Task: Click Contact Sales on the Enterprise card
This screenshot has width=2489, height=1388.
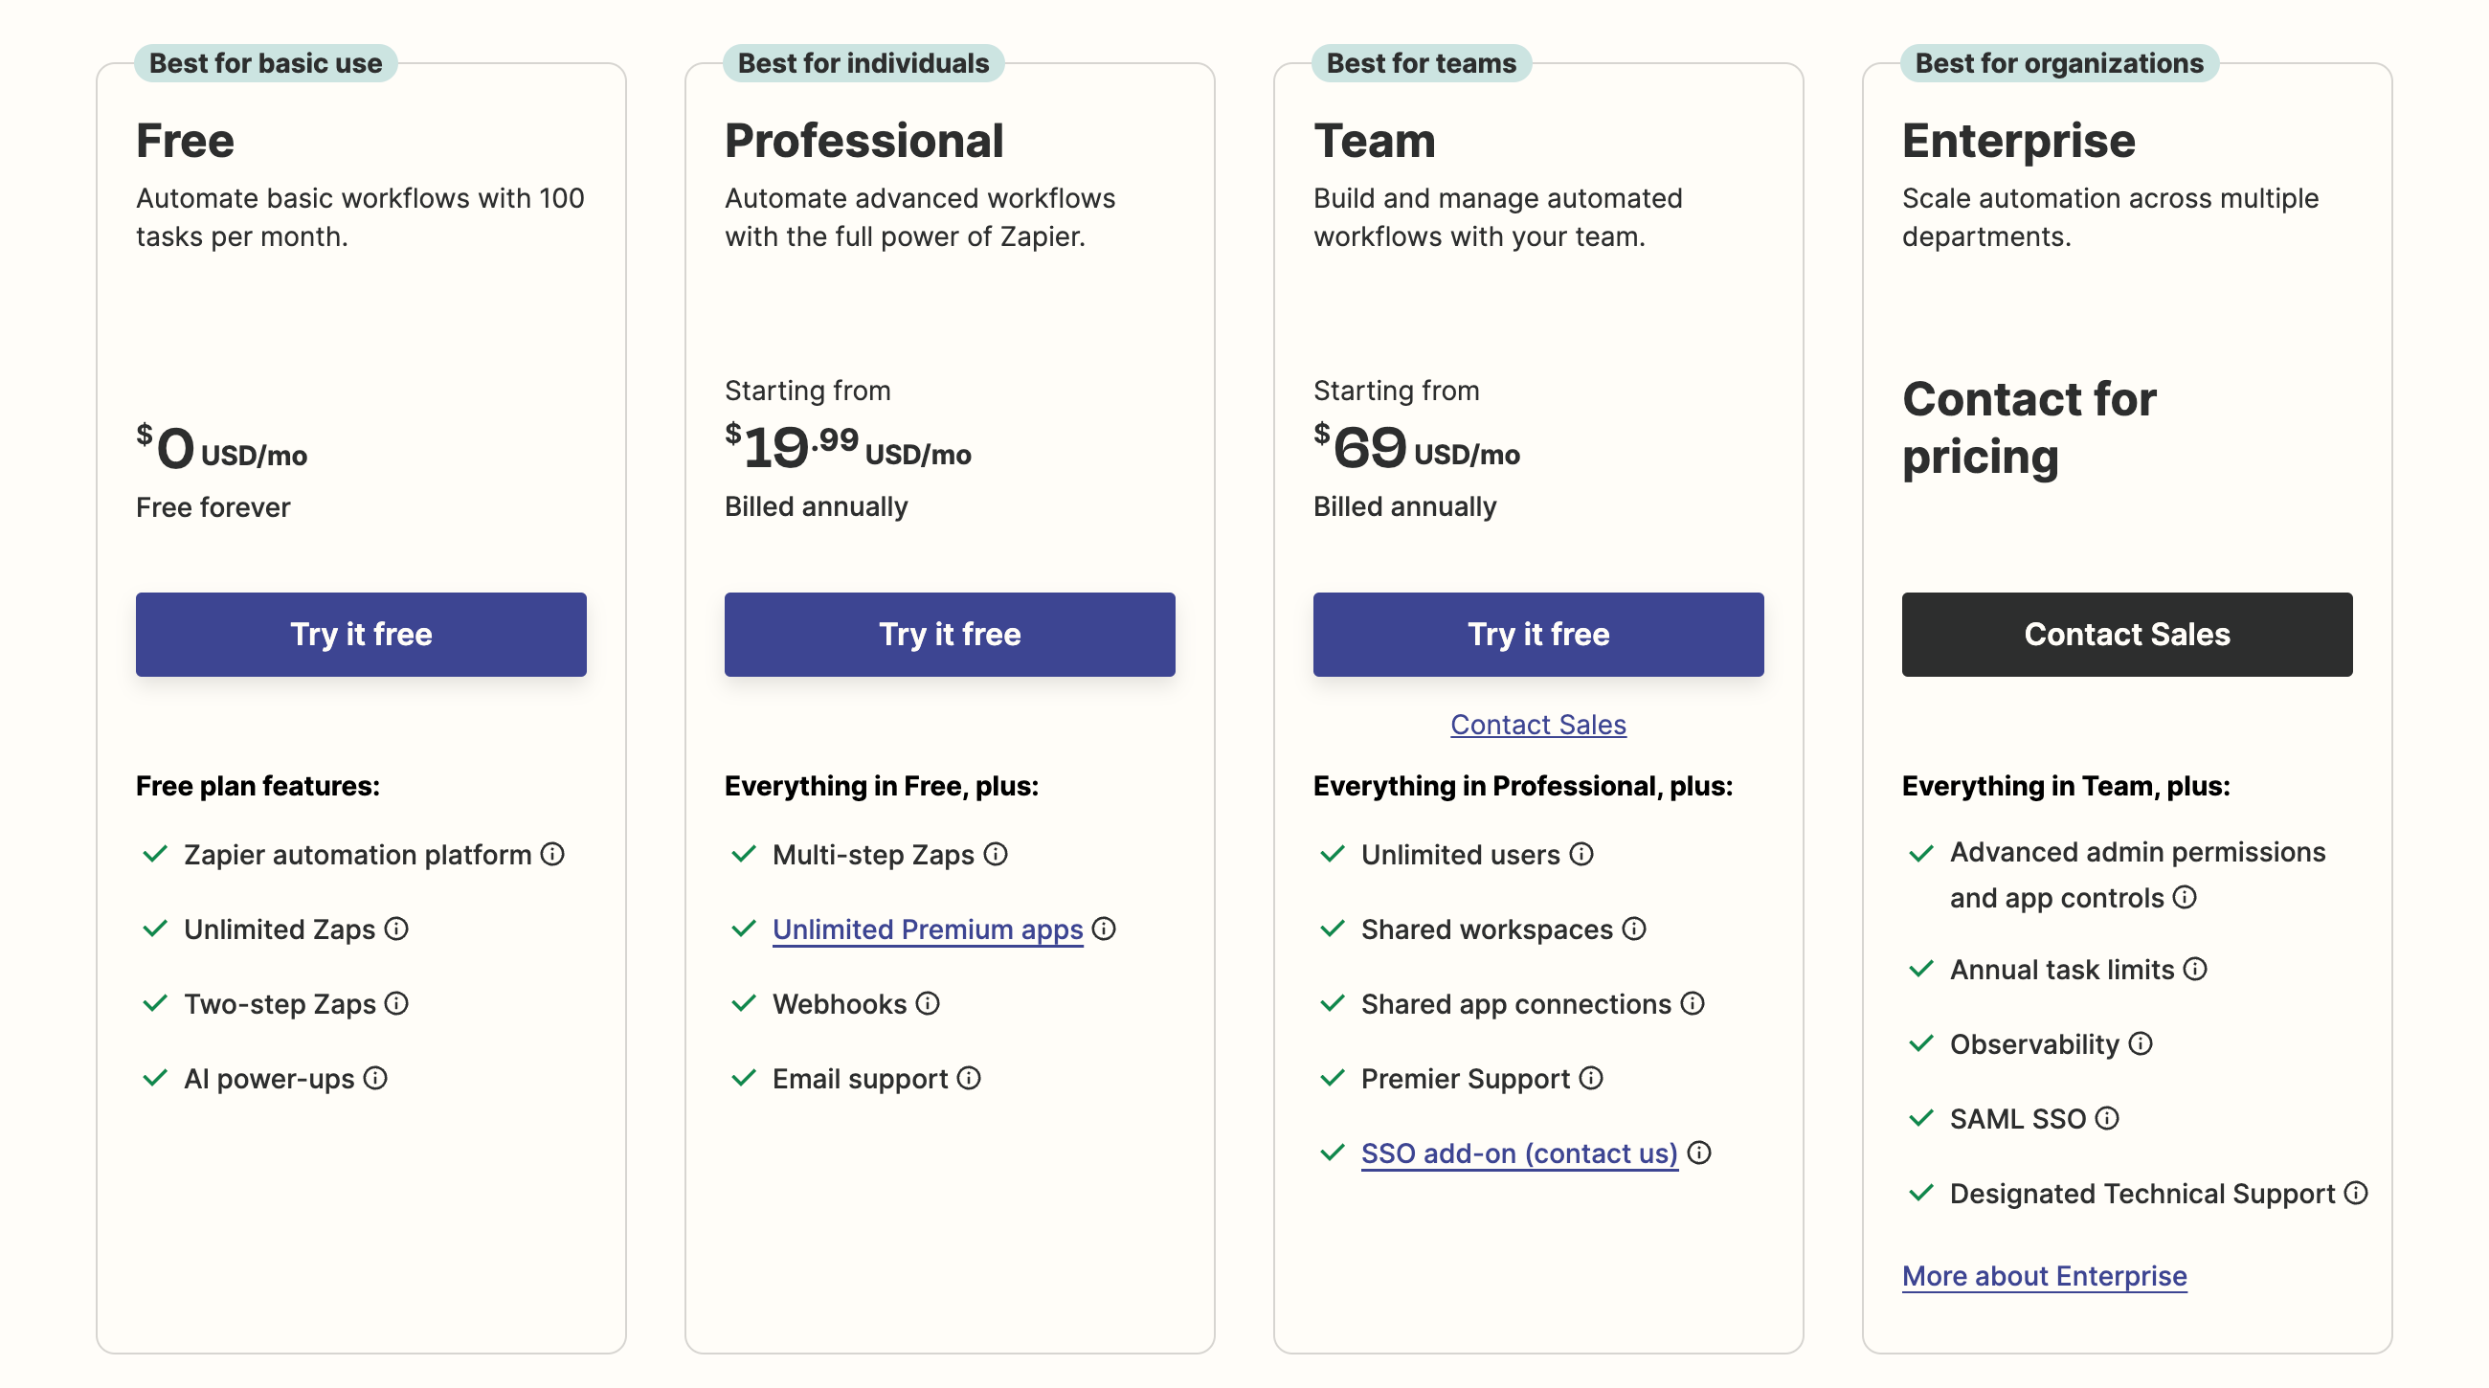Action: pyautogui.click(x=2127, y=634)
